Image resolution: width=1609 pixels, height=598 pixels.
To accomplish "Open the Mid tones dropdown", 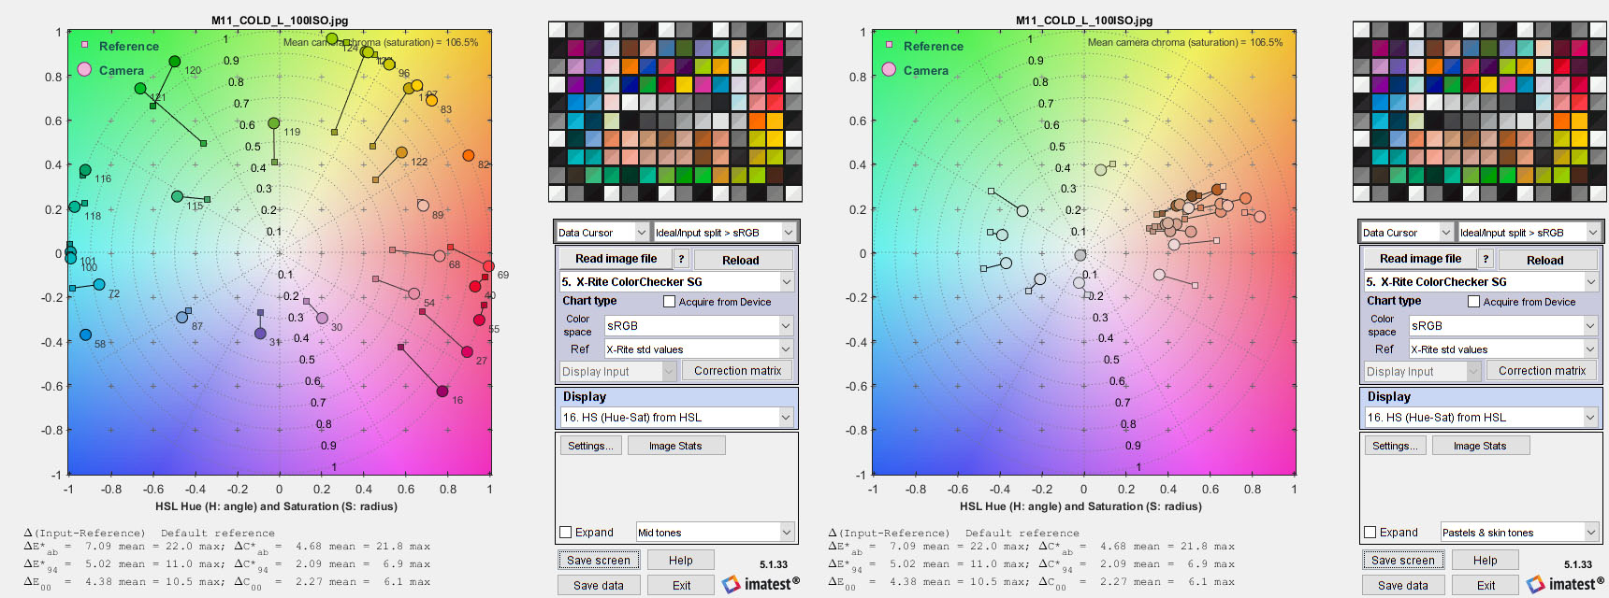I will pyautogui.click(x=715, y=533).
